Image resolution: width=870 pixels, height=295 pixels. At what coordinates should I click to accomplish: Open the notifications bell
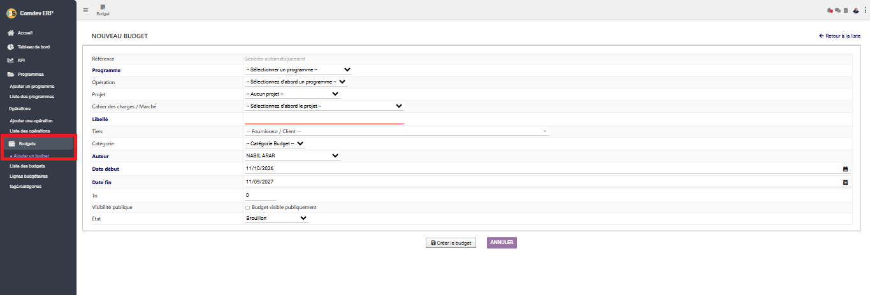(829, 10)
